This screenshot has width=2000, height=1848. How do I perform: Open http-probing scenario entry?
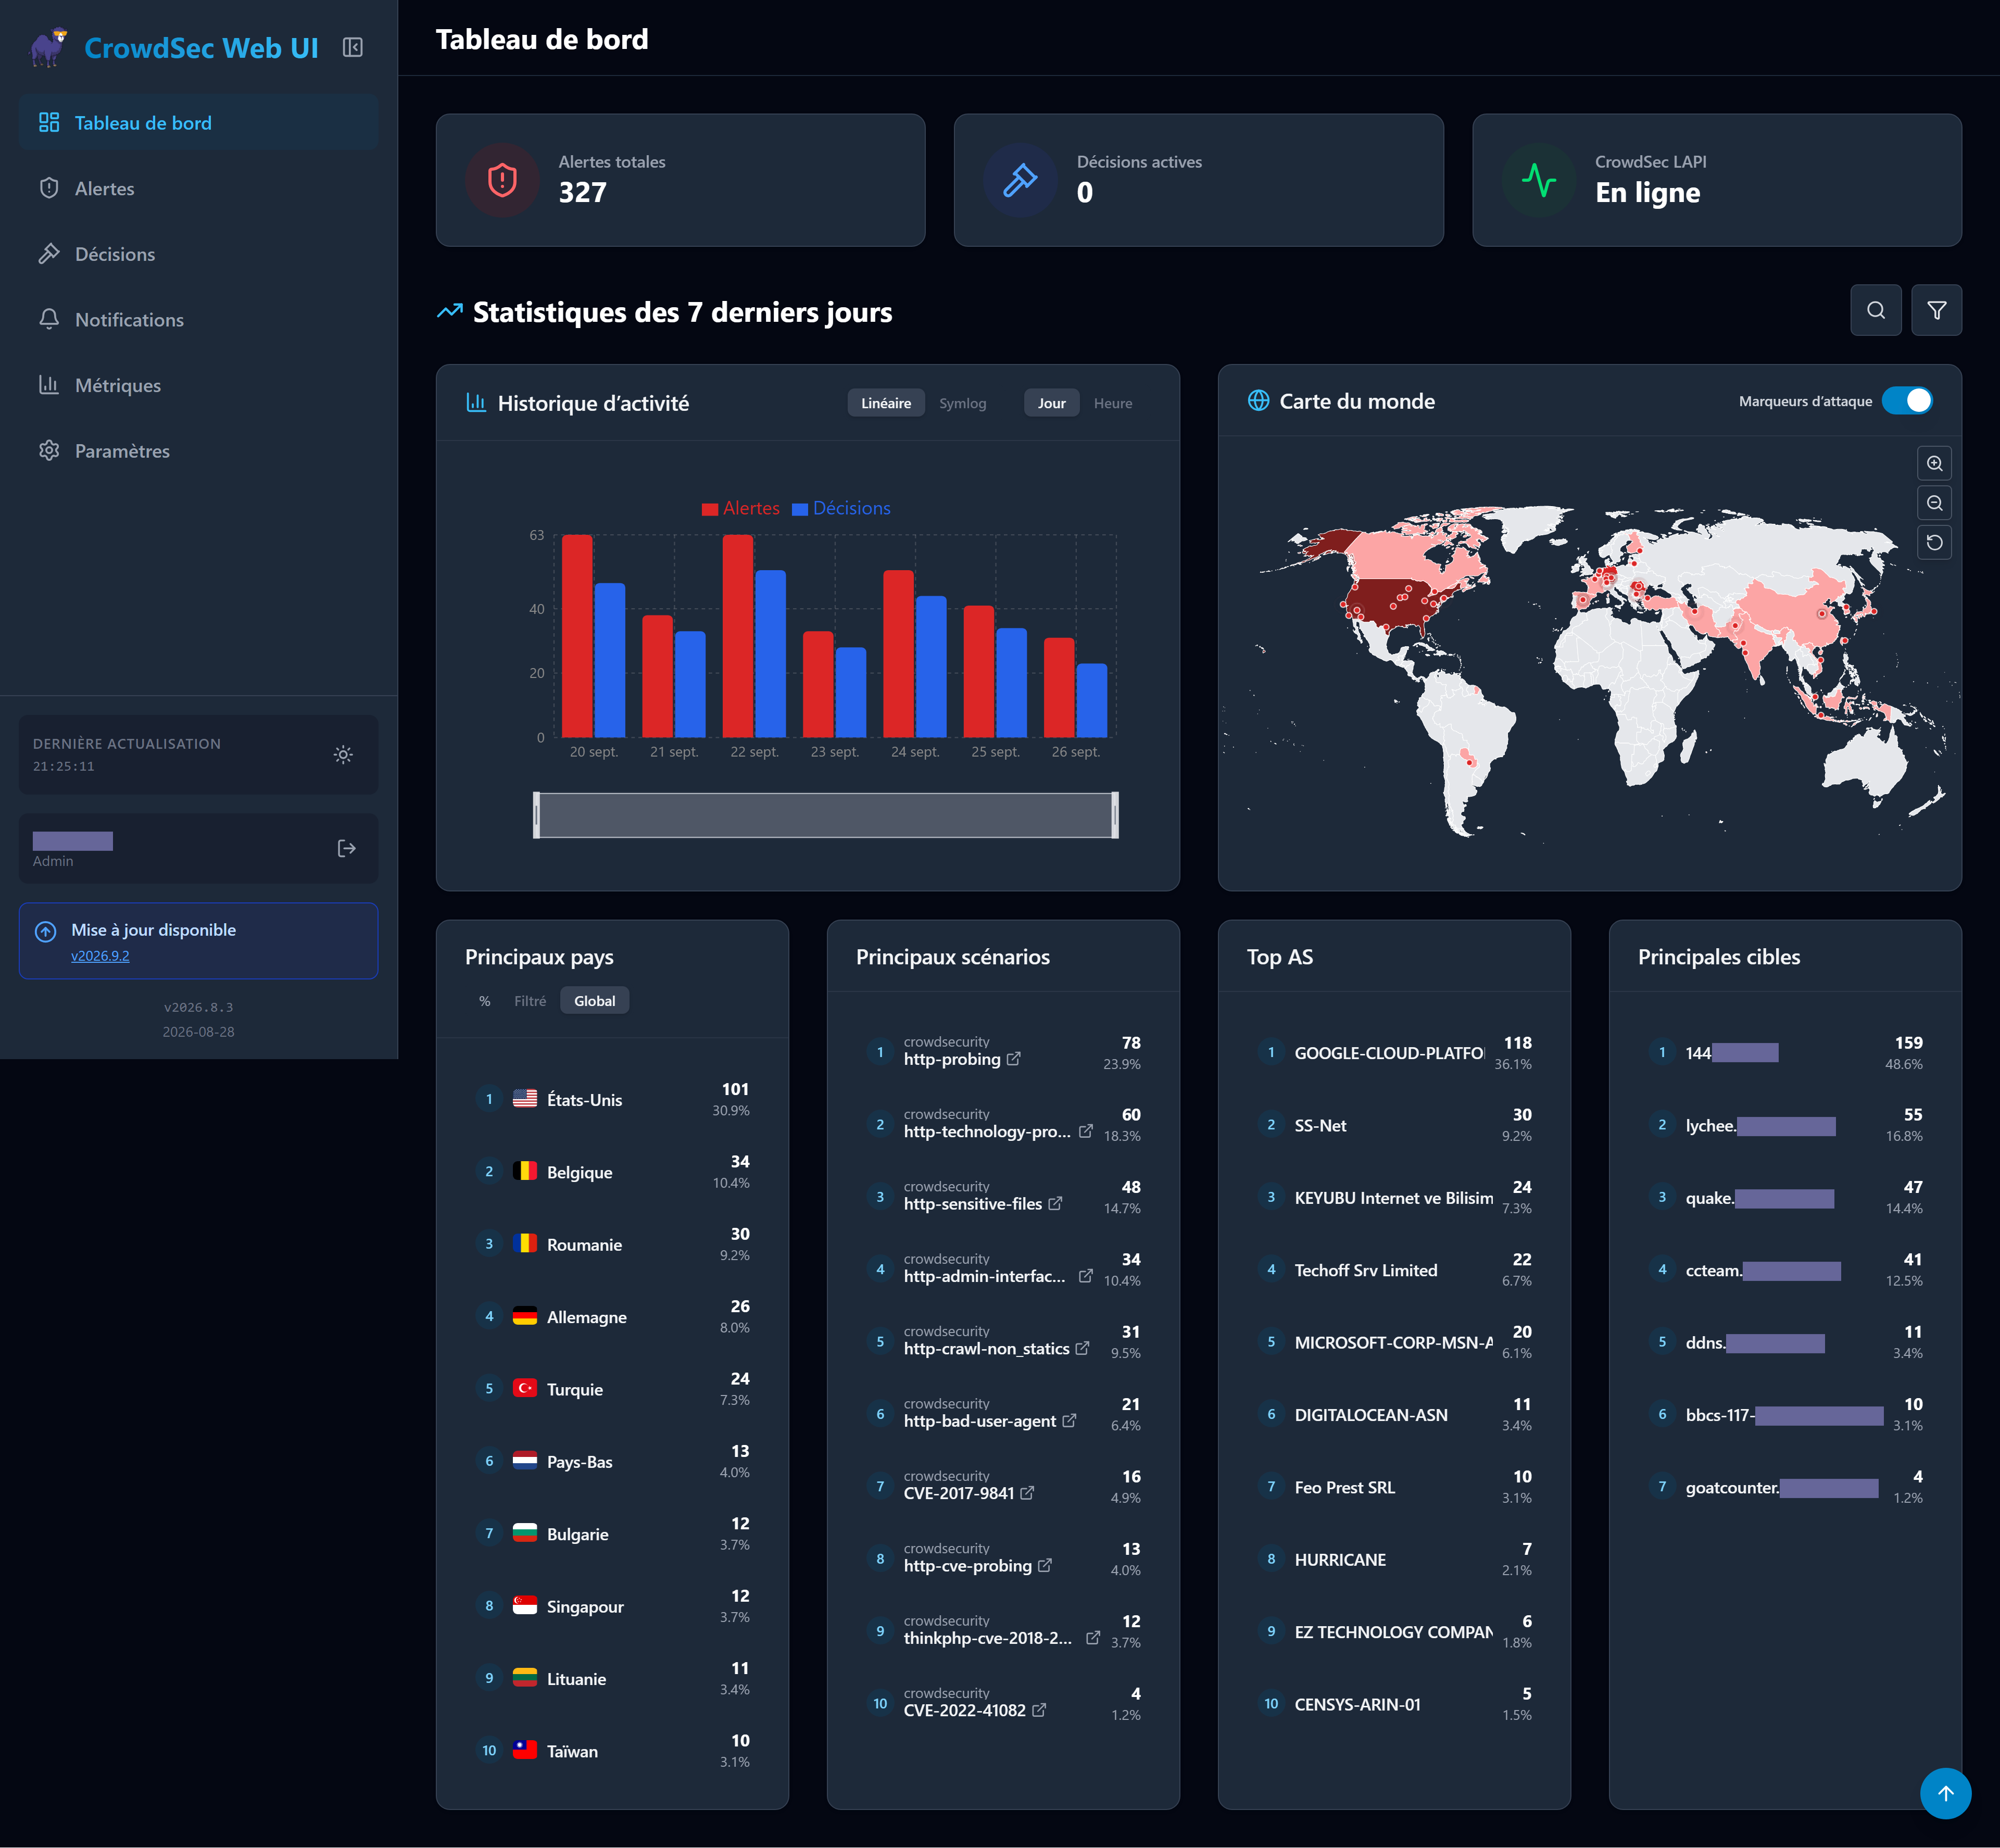tap(1003, 1052)
